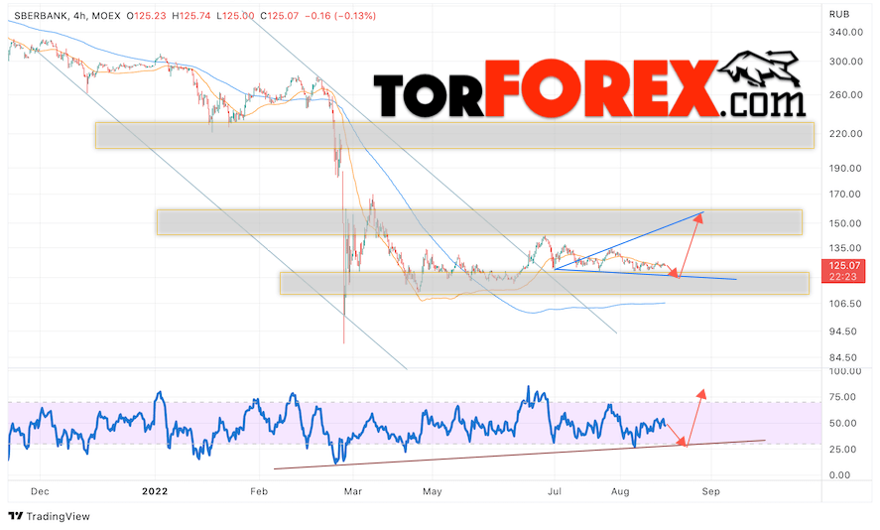Screen dimensions: 880x530
Task: Click the Aug label on time axis
Action: coord(620,492)
